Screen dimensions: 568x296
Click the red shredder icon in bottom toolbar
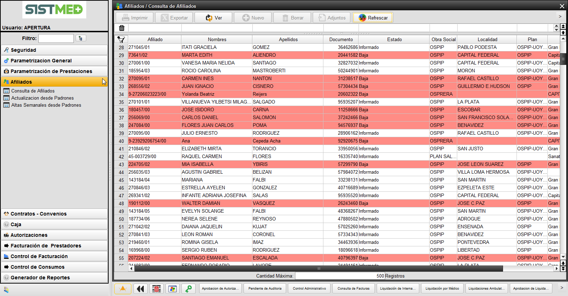(x=157, y=289)
